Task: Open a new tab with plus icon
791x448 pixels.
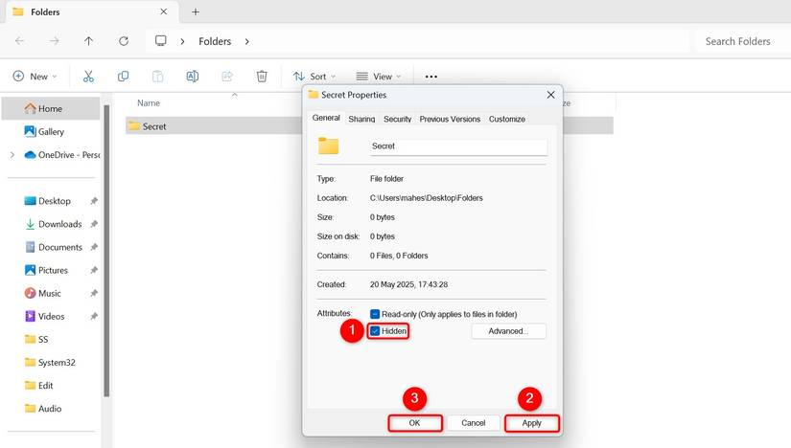Action: click(x=196, y=12)
